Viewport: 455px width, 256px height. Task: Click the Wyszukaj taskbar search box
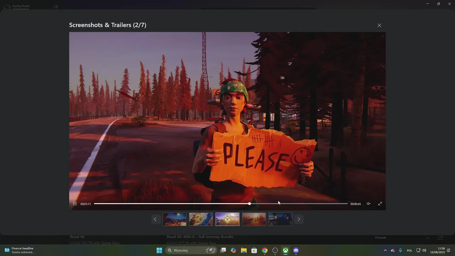point(191,250)
